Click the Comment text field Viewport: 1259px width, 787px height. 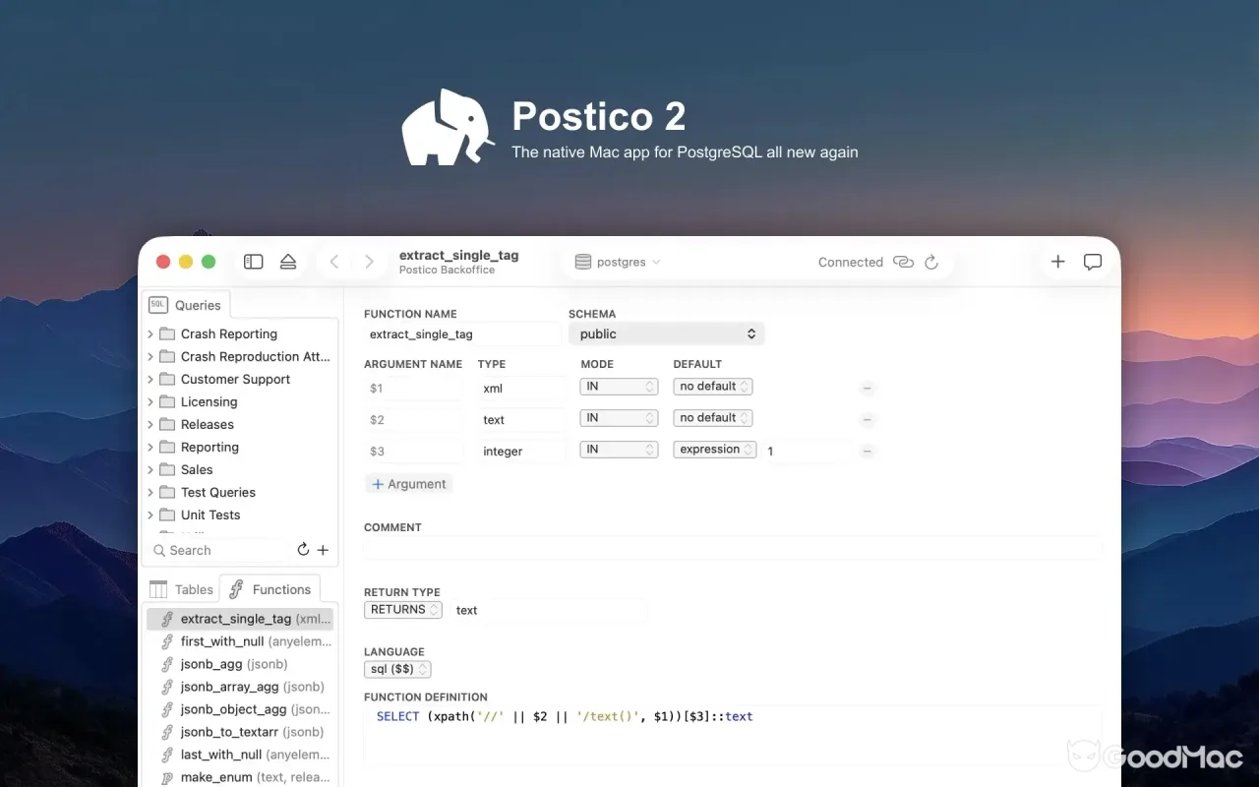[x=733, y=548]
